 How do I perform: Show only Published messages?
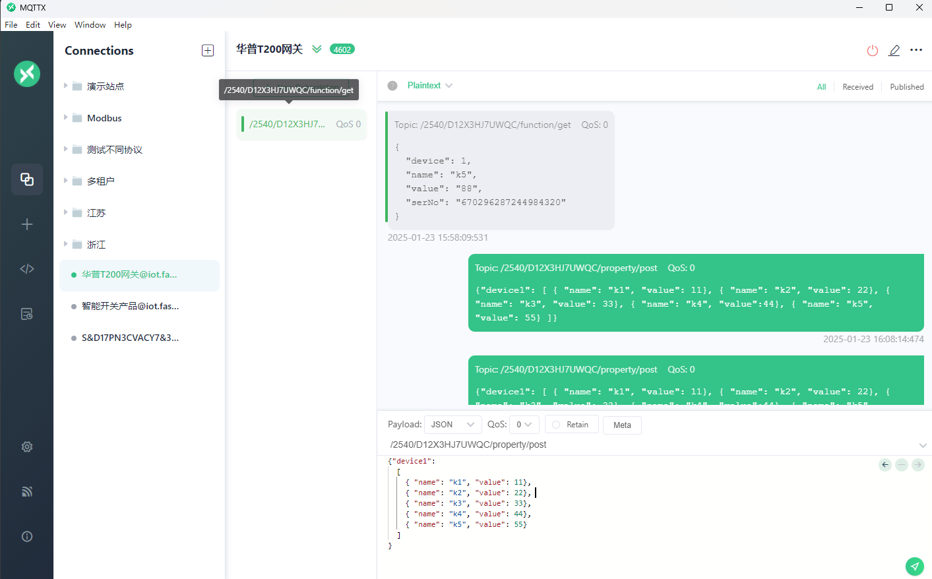[907, 87]
